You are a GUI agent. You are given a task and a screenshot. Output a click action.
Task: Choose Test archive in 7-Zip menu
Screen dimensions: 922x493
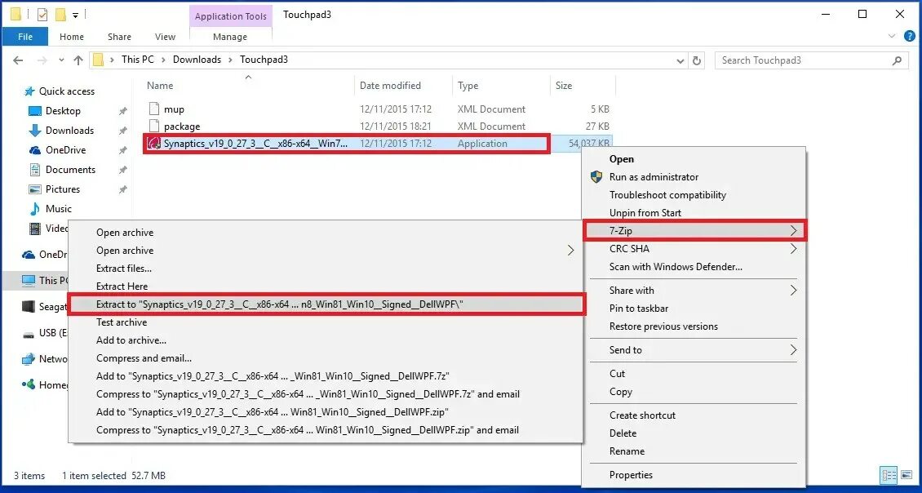[122, 322]
